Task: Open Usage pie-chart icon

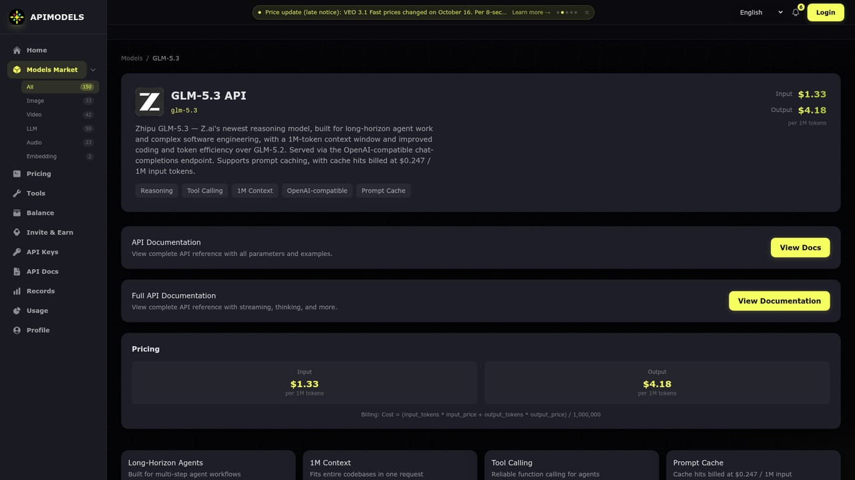Action: pos(17,311)
